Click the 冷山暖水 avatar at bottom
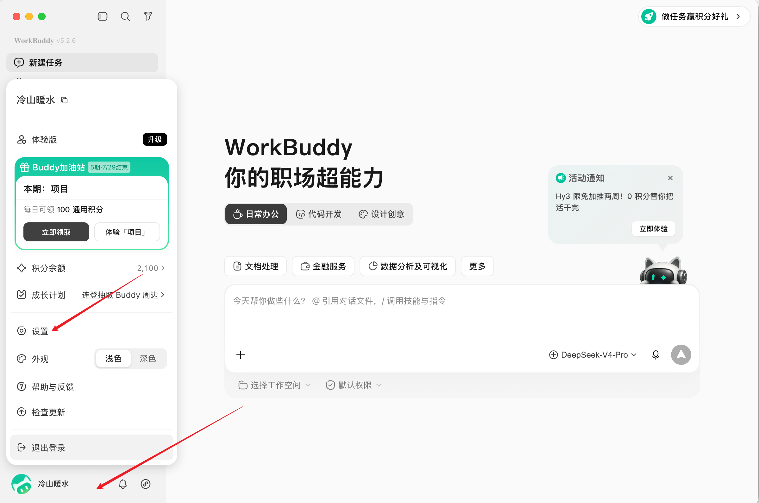The height and width of the screenshot is (503, 759). pyautogui.click(x=22, y=484)
